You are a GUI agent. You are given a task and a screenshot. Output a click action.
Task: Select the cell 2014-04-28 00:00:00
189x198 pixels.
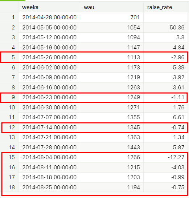[49, 17]
